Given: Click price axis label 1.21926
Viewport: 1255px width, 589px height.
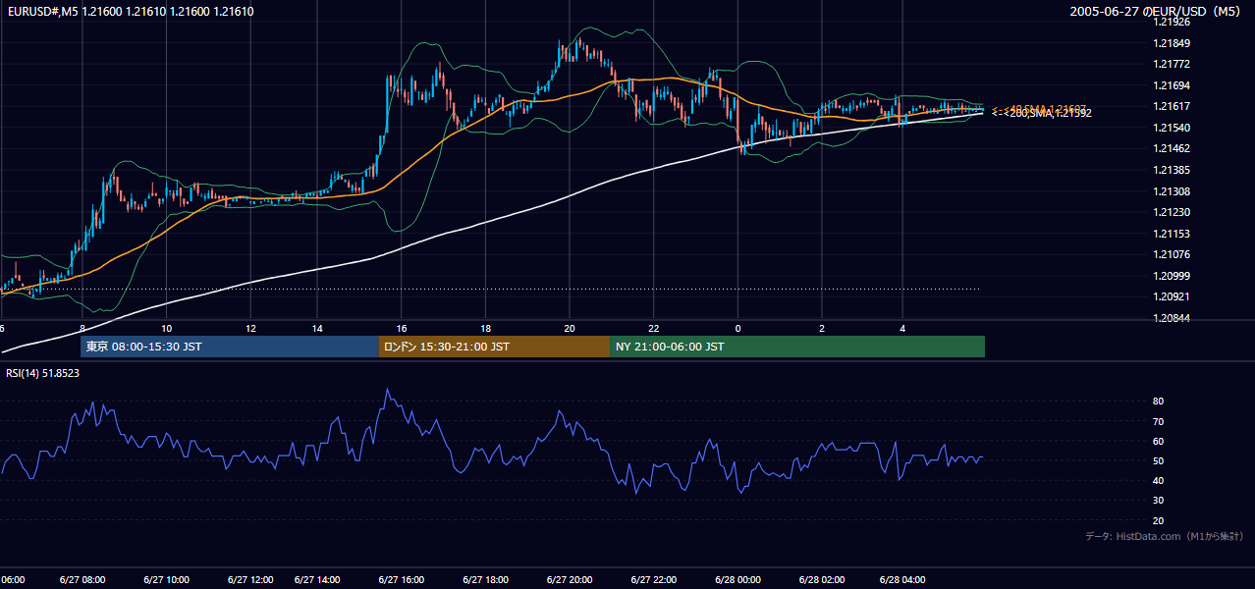Looking at the screenshot, I should (1172, 22).
